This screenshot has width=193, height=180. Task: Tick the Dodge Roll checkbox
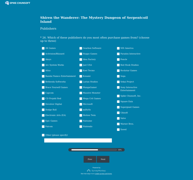click(43, 110)
